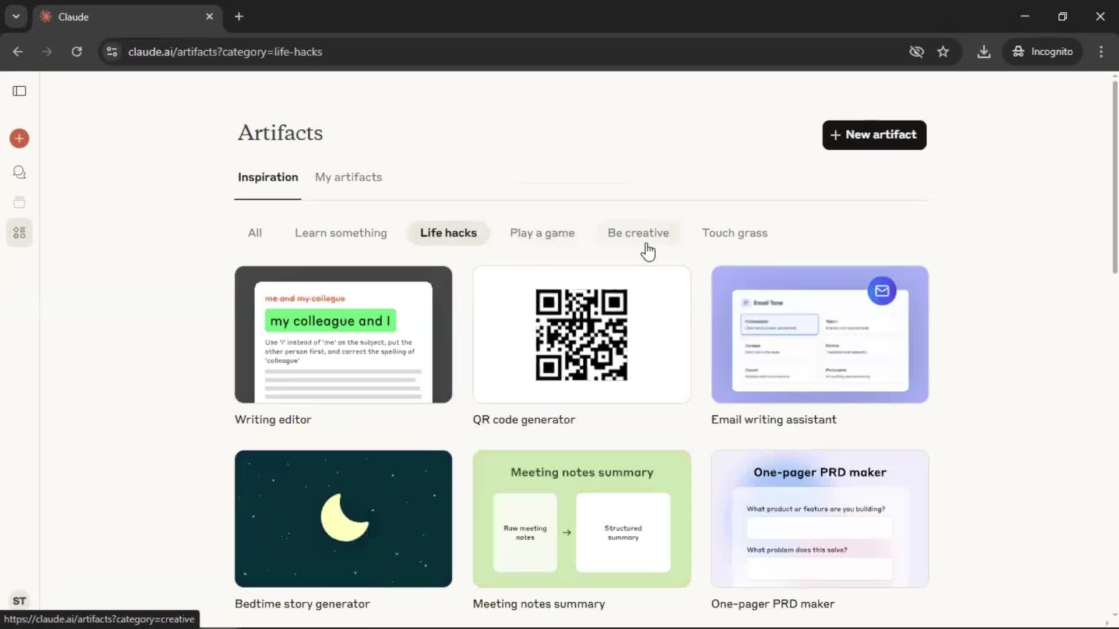
Task: Reload the page
Action: tap(76, 52)
